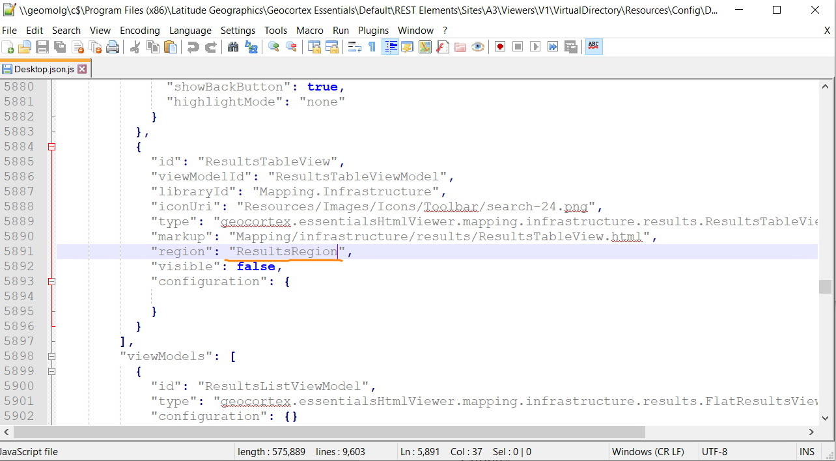Click the Zoom In magnifier icon
This screenshot has width=836, height=461.
pos(273,47)
